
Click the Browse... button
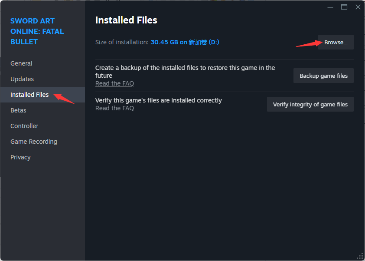pos(336,42)
